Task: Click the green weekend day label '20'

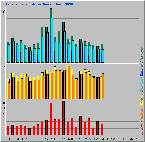Action: 89,139
